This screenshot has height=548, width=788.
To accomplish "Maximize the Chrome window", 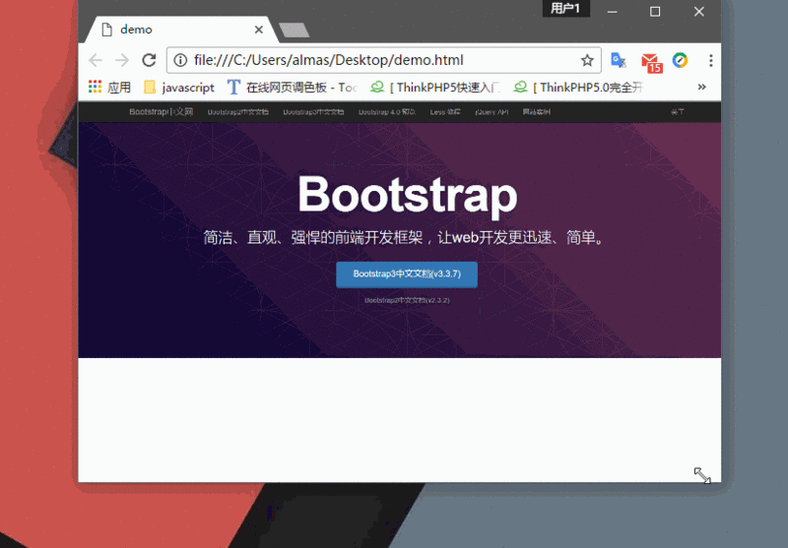I will tap(655, 11).
